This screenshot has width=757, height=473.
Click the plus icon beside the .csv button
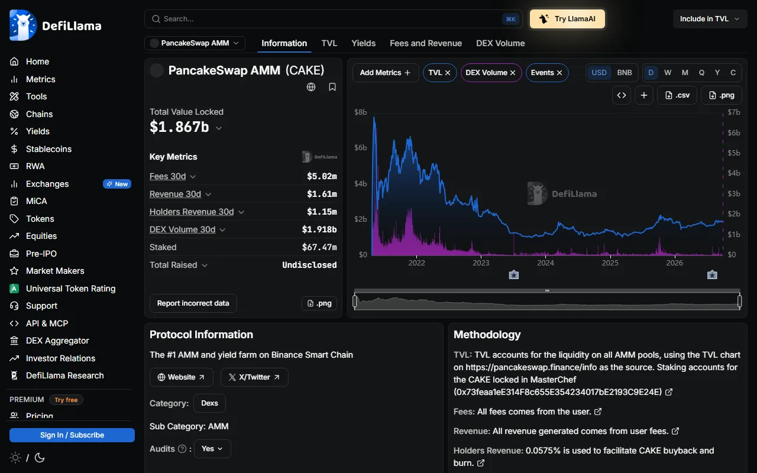tap(644, 95)
